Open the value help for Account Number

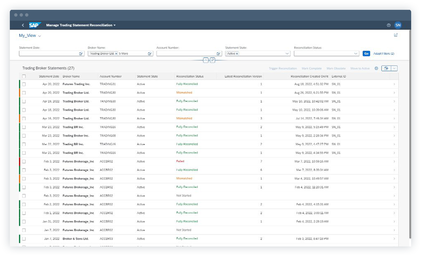point(219,53)
